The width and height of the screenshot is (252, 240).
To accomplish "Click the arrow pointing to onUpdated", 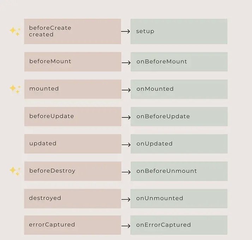I will click(126, 145).
